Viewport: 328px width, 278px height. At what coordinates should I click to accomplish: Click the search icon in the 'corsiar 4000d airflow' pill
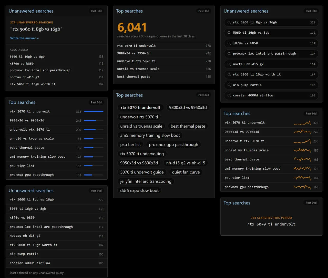tap(229, 95)
